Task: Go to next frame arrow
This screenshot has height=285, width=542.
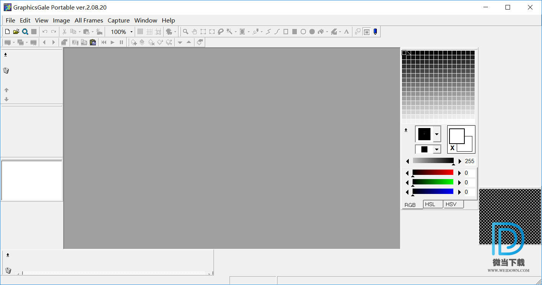Action: 53,42
